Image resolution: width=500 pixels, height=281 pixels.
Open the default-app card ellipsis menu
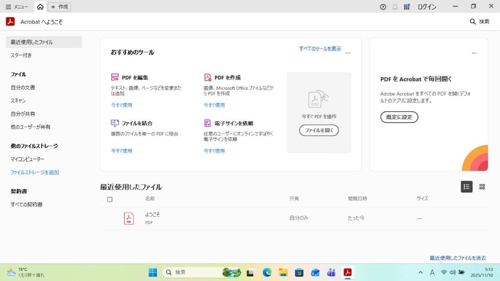474,53
